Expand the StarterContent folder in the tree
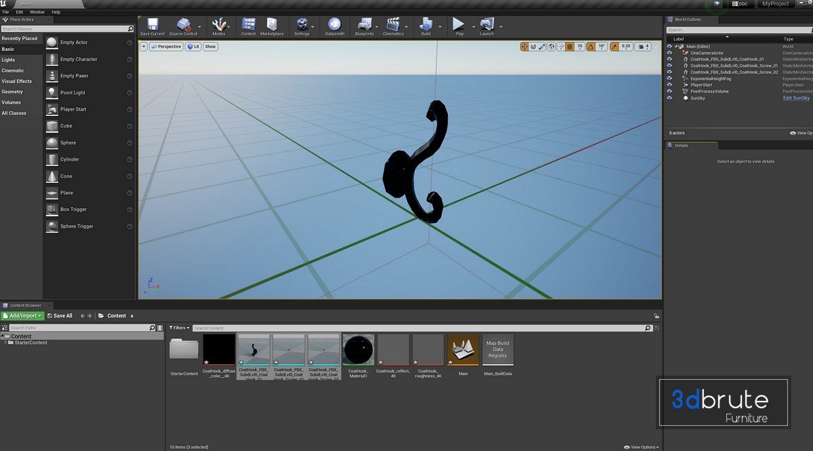The width and height of the screenshot is (813, 451). coord(5,342)
